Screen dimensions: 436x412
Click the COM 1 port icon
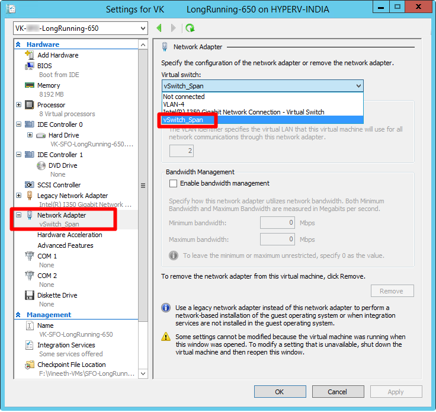tap(30, 256)
